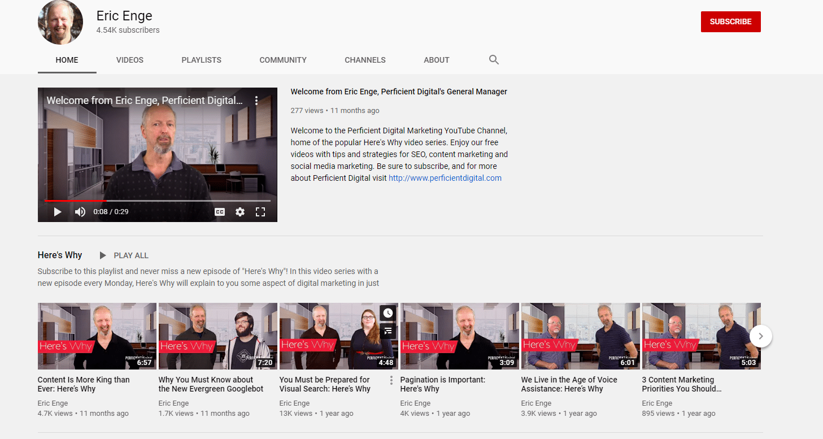Switch to the About tab
This screenshot has height=439, width=823.
point(437,60)
